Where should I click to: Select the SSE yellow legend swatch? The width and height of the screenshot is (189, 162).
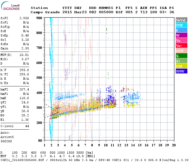pyautogui.click(x=181, y=66)
